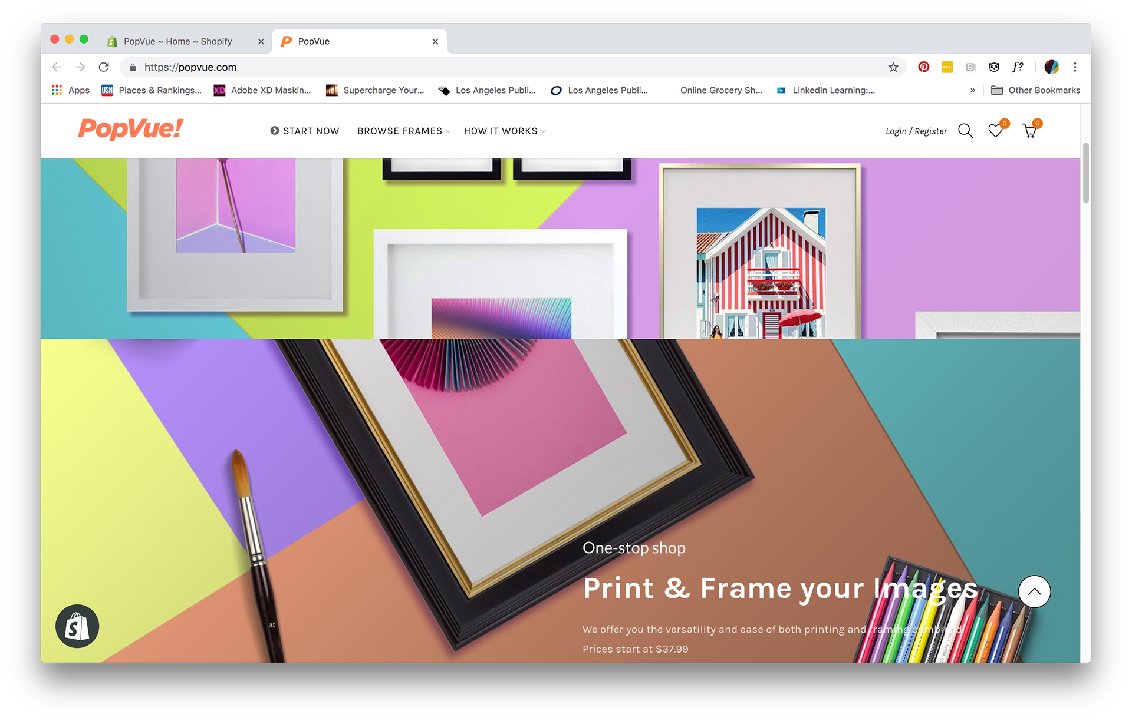
Task: Open Other Bookmarks folder
Action: point(1035,90)
